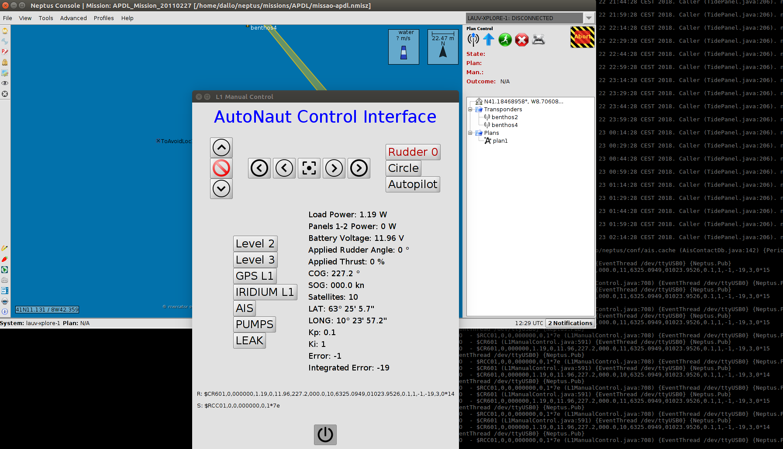Click the blue up-arrow send plan icon
Screen dimensions: 783x449
tap(489, 40)
